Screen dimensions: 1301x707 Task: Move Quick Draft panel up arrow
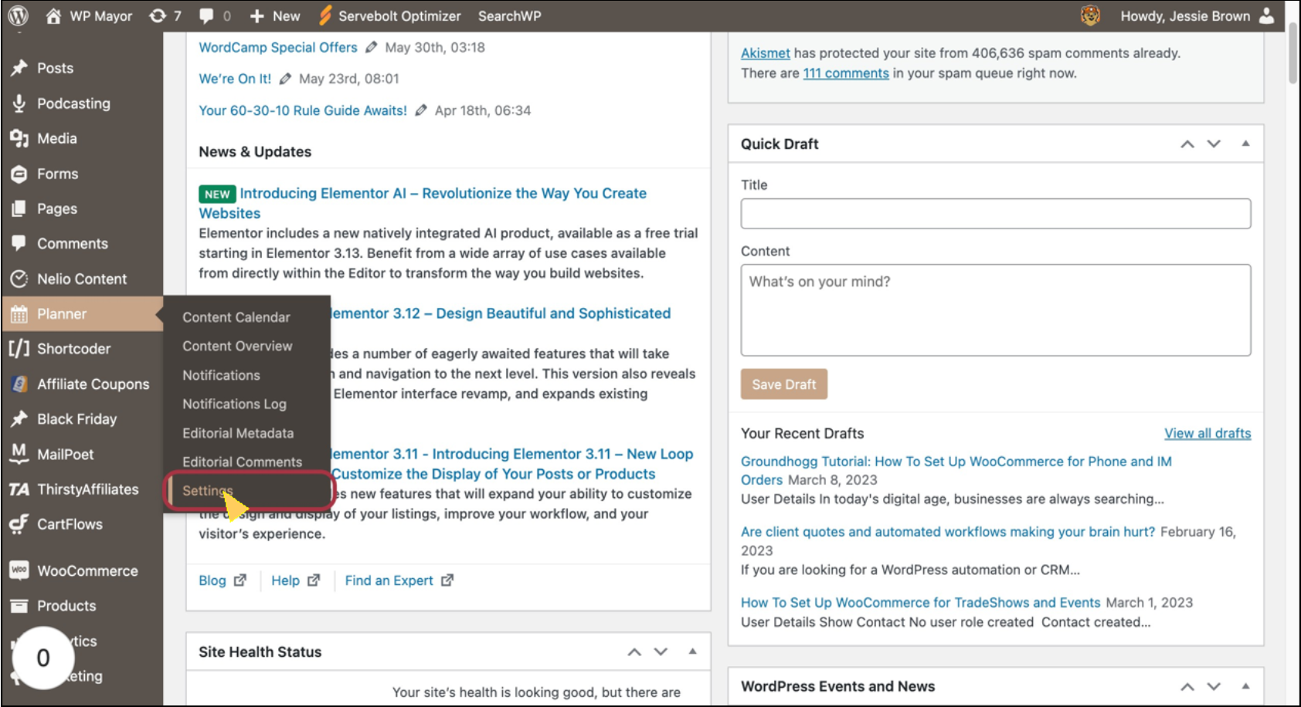tap(1187, 144)
